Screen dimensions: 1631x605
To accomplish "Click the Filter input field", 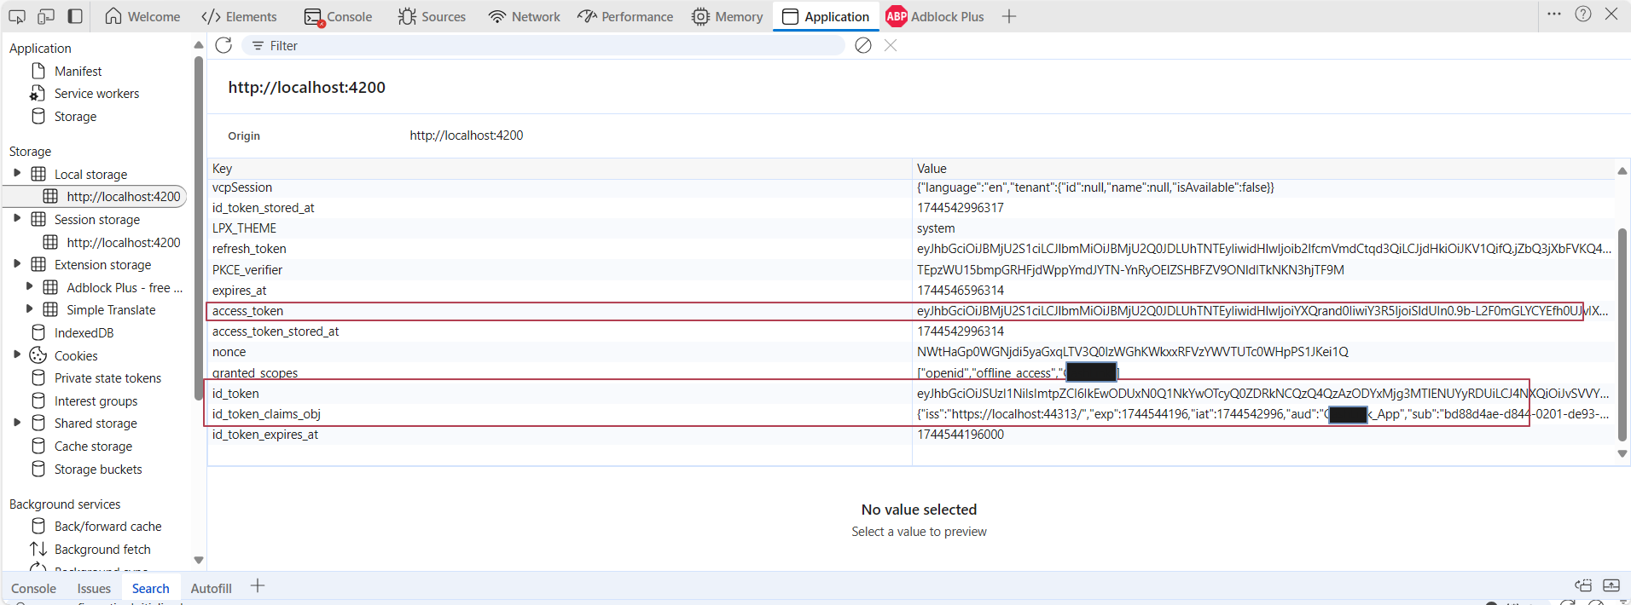I will [546, 46].
